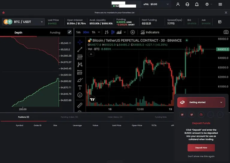Click the compare or add symbol plus icon
The width and height of the screenshot is (230, 163).
(133, 32)
